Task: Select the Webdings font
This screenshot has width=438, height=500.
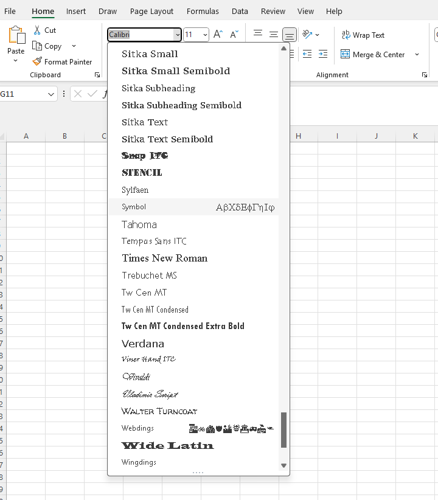Action: pos(193,428)
